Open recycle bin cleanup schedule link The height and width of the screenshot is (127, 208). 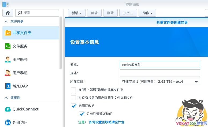(x=106, y=122)
